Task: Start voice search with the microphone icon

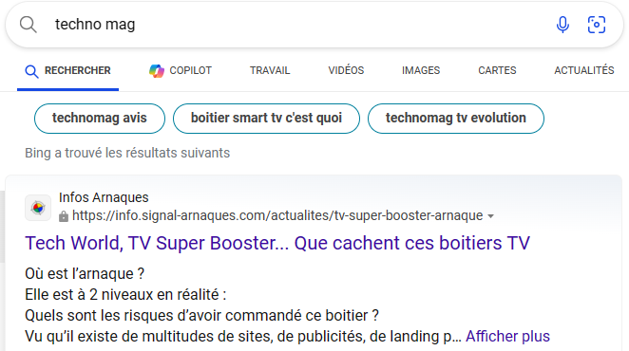Action: point(562,25)
